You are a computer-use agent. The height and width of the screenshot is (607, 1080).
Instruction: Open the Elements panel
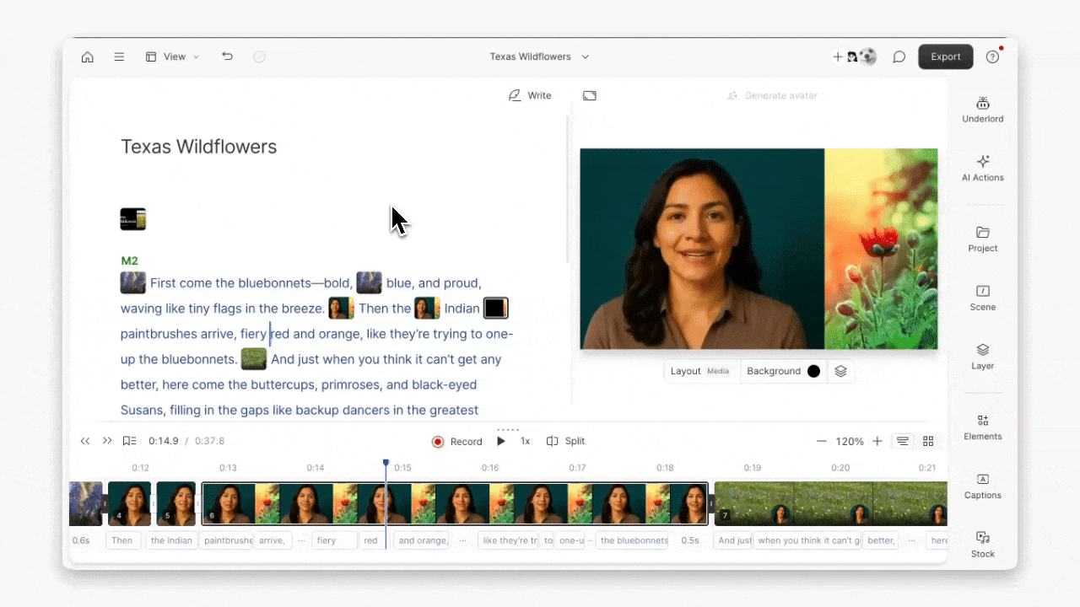(983, 427)
